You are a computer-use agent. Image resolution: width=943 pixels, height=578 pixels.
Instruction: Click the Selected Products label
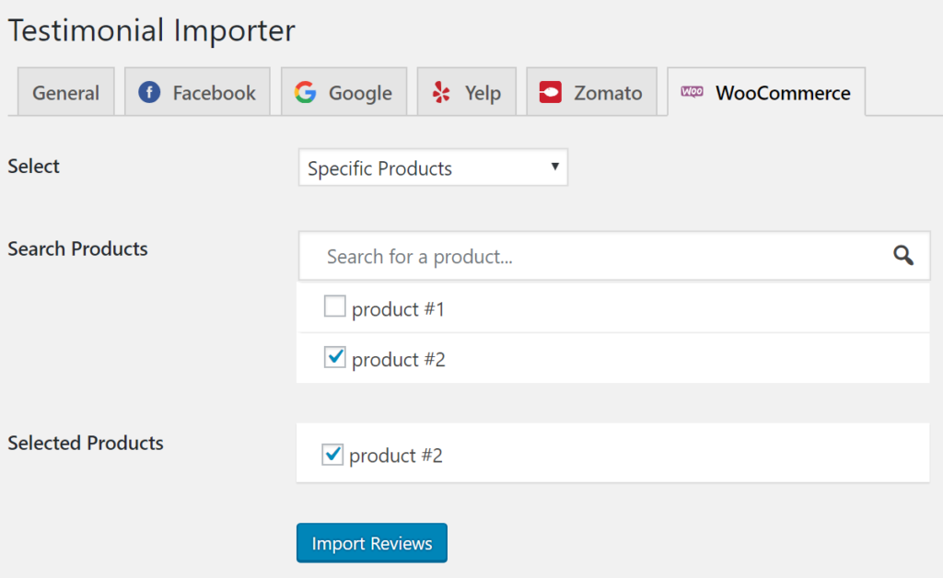[86, 443]
